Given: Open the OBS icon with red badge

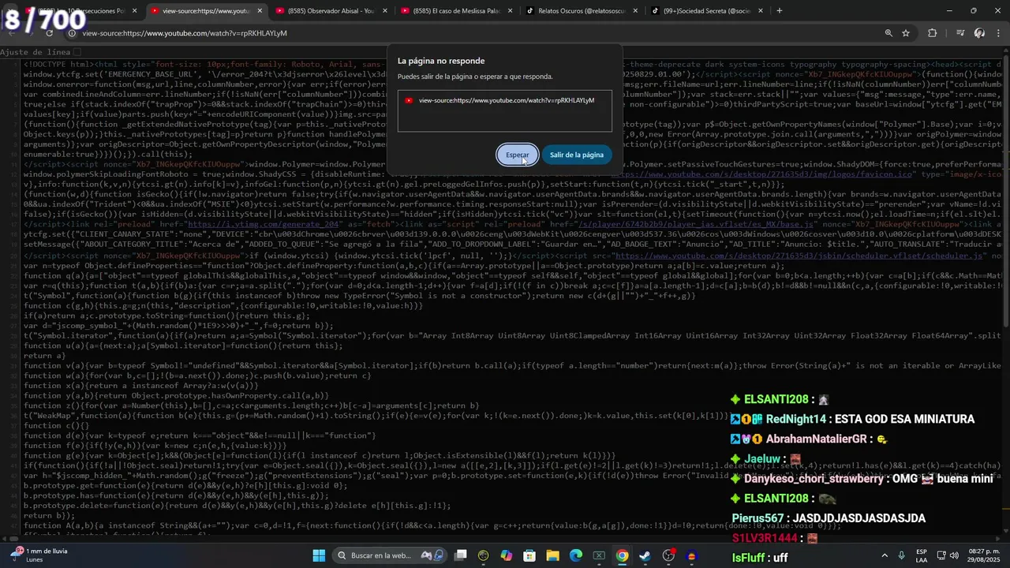Looking at the screenshot, I should click(x=669, y=555).
